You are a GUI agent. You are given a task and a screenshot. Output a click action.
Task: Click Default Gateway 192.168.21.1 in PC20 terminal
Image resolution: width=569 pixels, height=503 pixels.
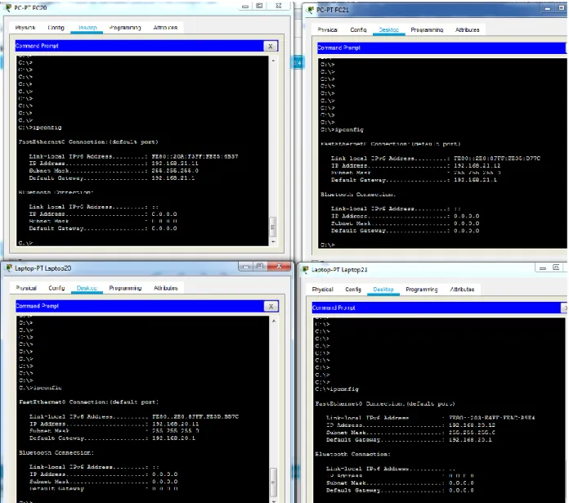(x=173, y=178)
